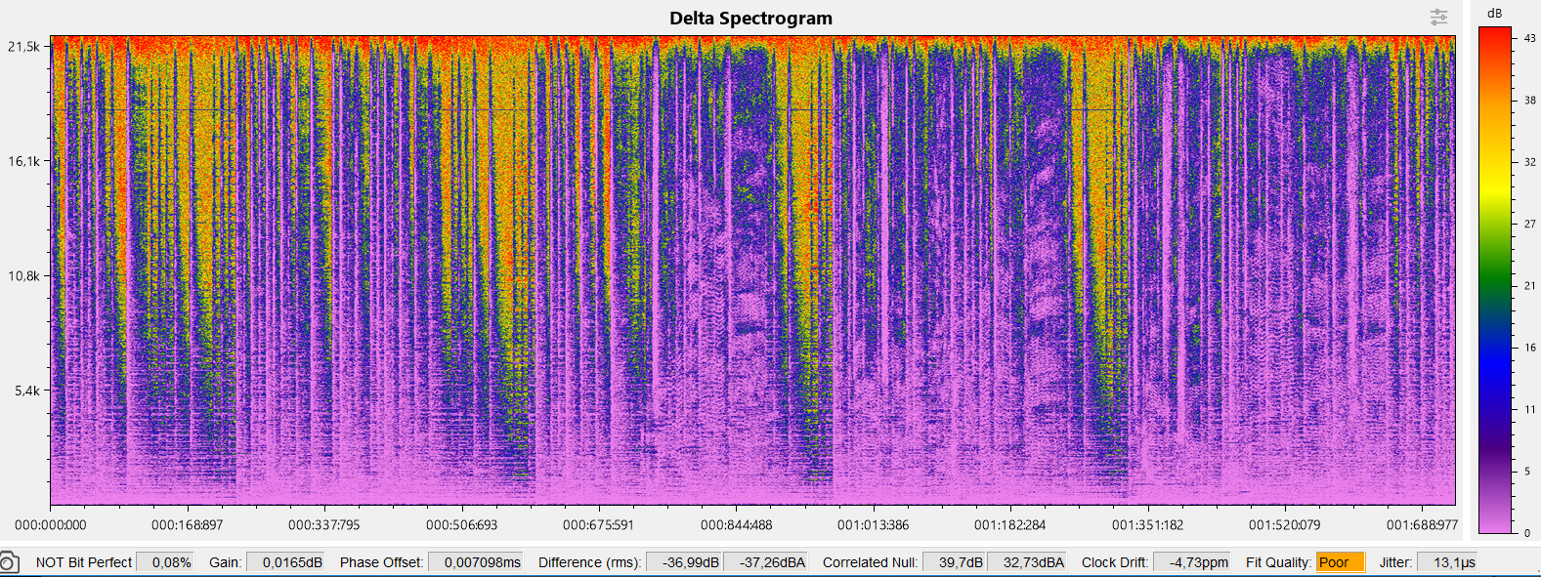Click the 000:506:693 time axis label
1541x577 pixels.
coord(462,525)
